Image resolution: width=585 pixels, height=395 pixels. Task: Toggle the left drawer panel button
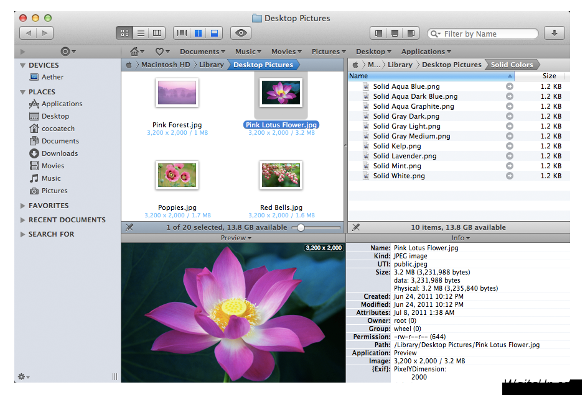(x=378, y=33)
